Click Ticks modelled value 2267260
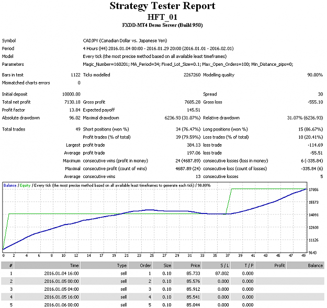 [x=192, y=75]
